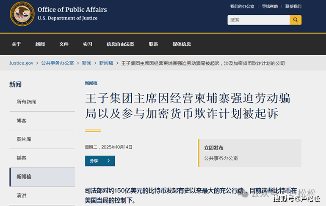Go to Justice.gov breadcrumb link

(x=21, y=63)
